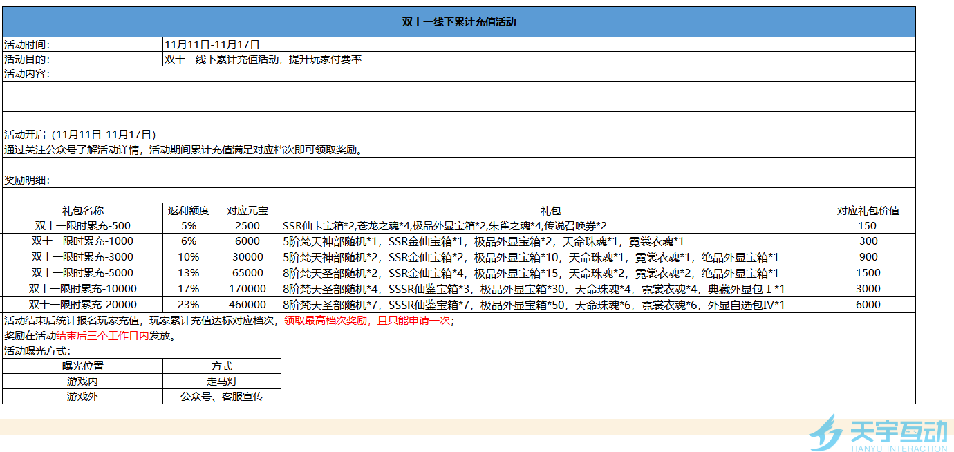Select the 礼包名称 column header

(82, 211)
